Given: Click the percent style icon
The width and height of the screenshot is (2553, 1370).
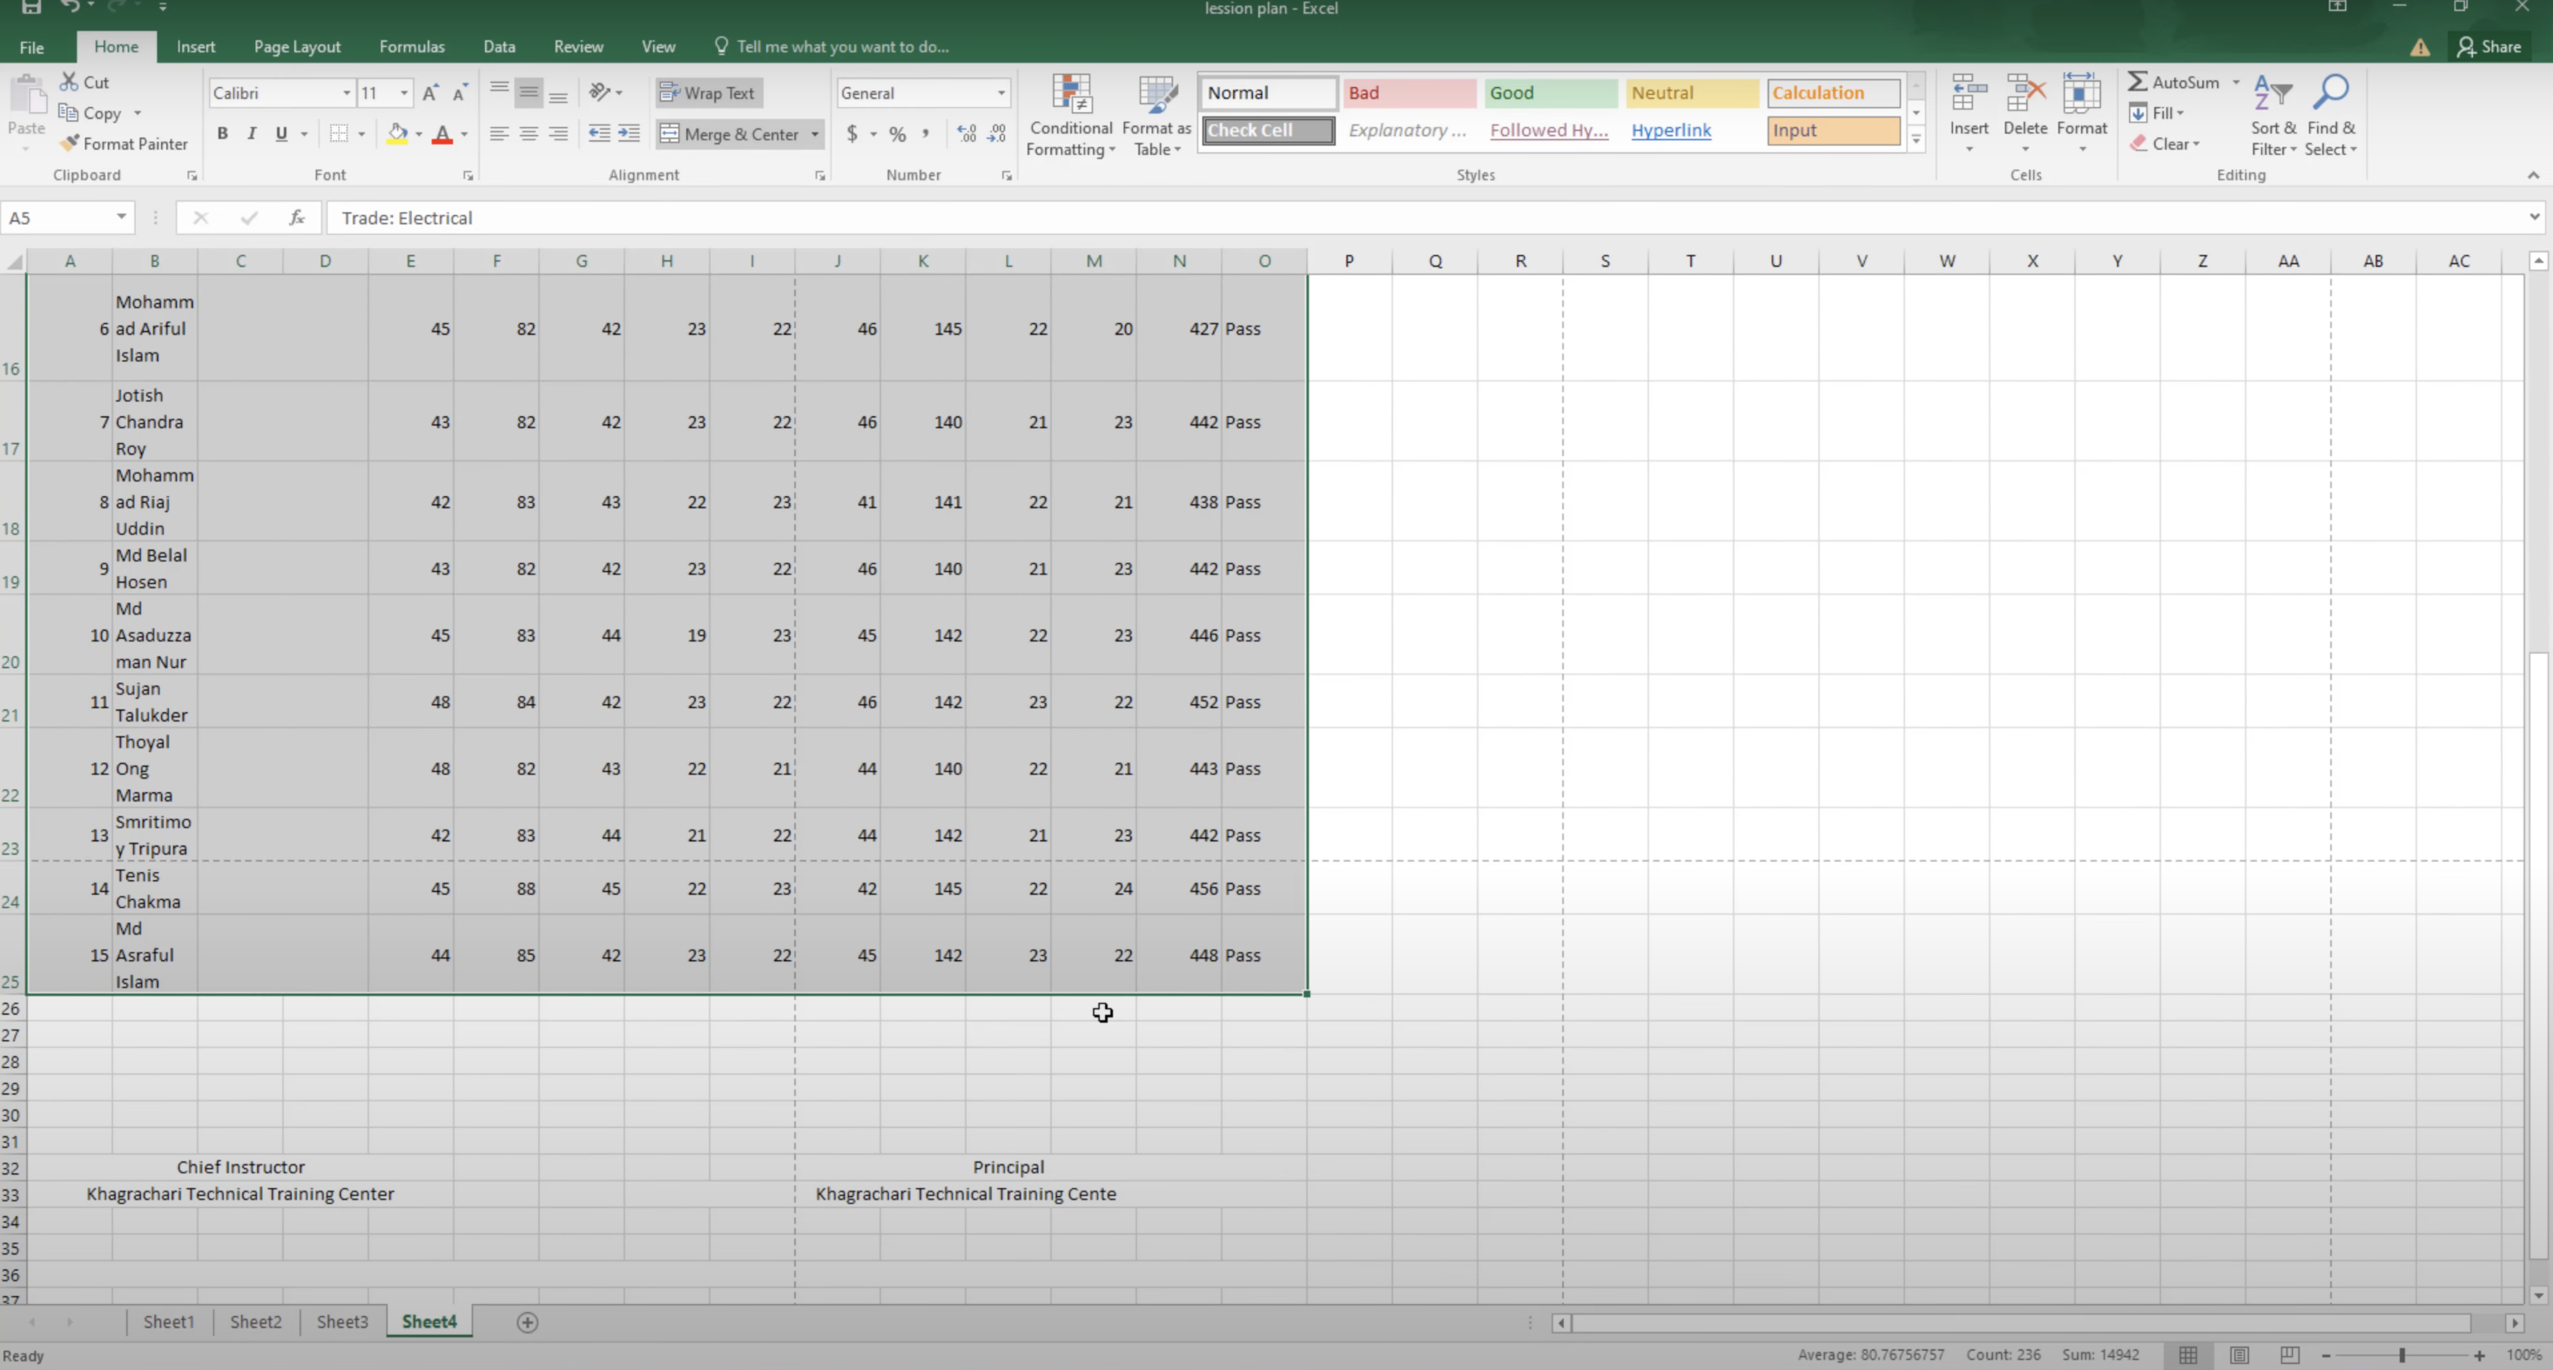Looking at the screenshot, I should coord(897,134).
